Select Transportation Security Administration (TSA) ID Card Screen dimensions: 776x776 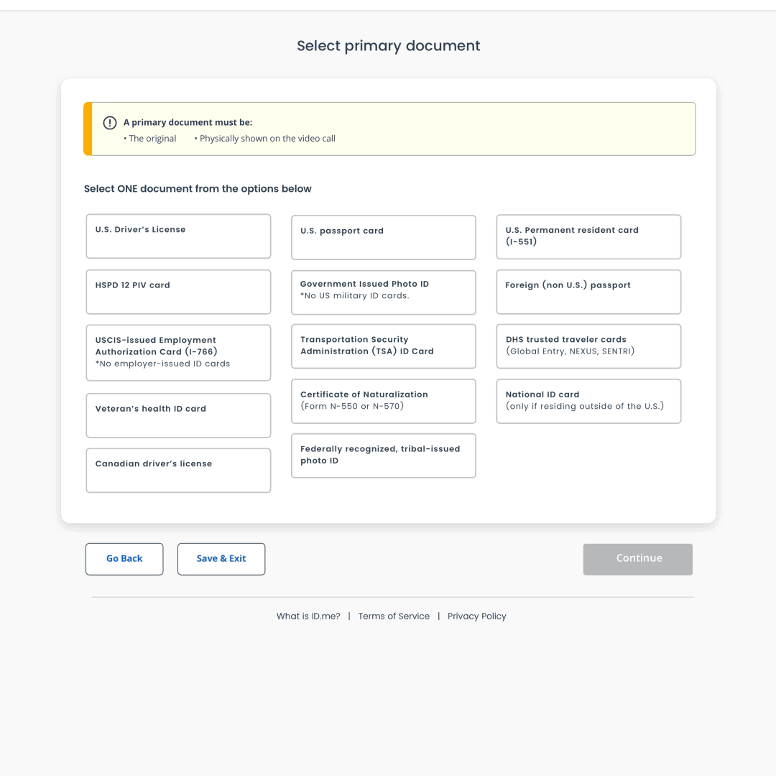(x=383, y=346)
